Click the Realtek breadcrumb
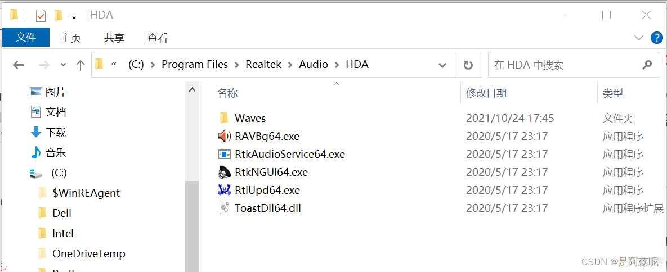 click(264, 64)
